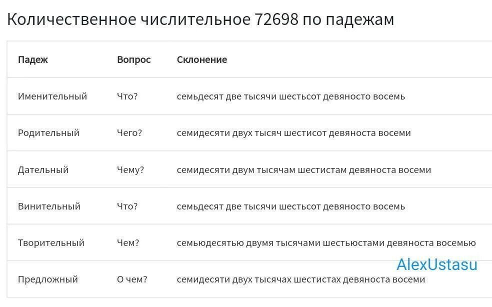Select the 'Вопрос' column header

134,59
